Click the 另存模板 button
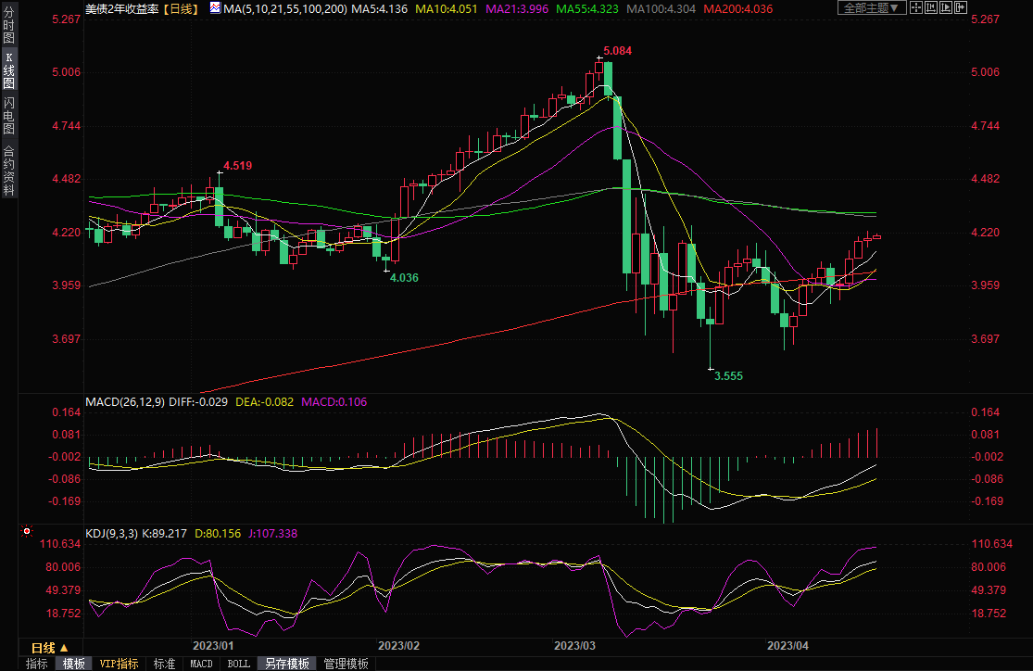1033x671 pixels. coord(286,664)
